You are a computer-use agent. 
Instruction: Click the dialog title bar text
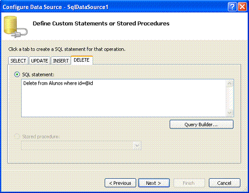click(55, 7)
